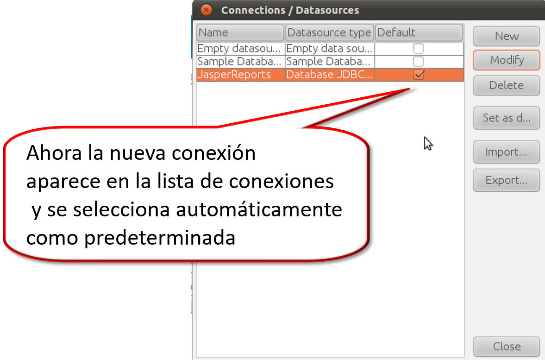Click the Sample Databa... type cell
The width and height of the screenshot is (545, 360).
[x=330, y=62]
